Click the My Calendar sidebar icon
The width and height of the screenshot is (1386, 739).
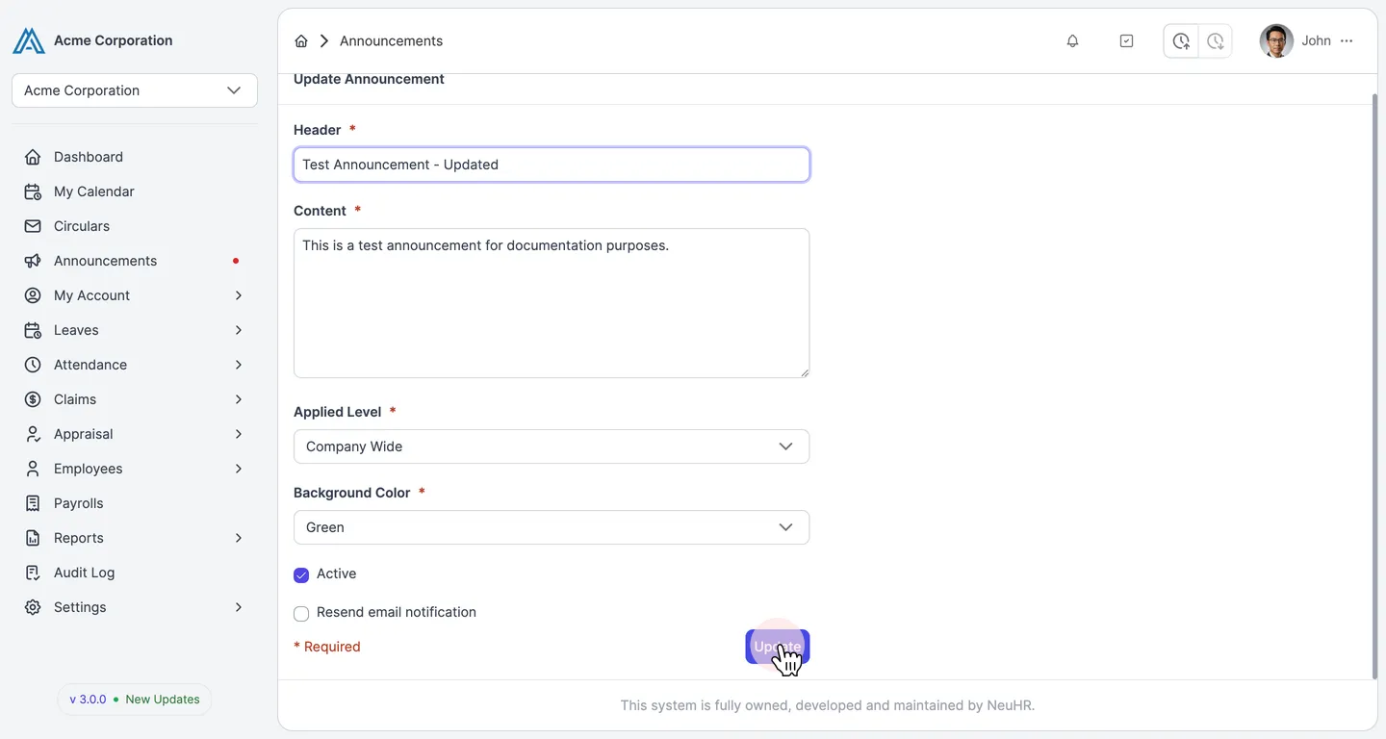33,191
